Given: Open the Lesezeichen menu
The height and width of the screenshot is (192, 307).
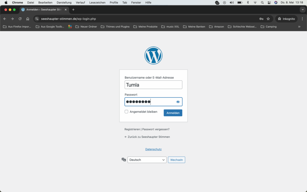Looking at the screenshot, I should coord(97,2).
